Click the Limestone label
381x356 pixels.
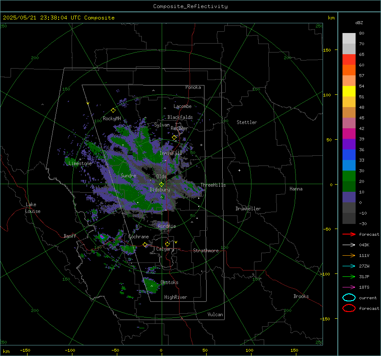(80, 163)
